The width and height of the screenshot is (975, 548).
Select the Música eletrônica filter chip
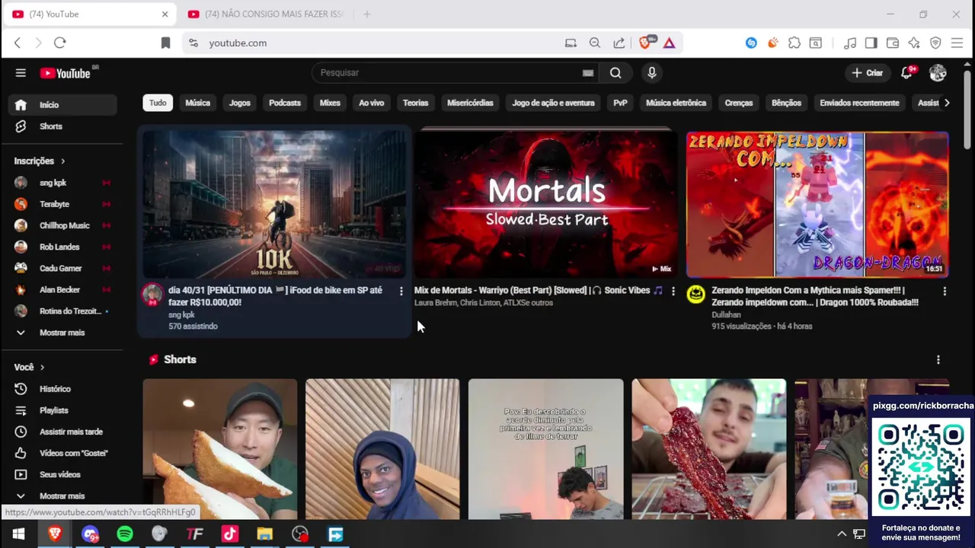[x=676, y=103]
